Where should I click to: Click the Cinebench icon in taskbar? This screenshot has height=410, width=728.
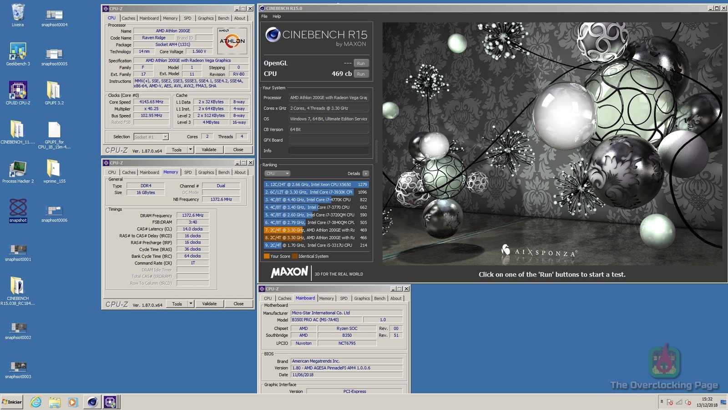pyautogui.click(x=92, y=402)
